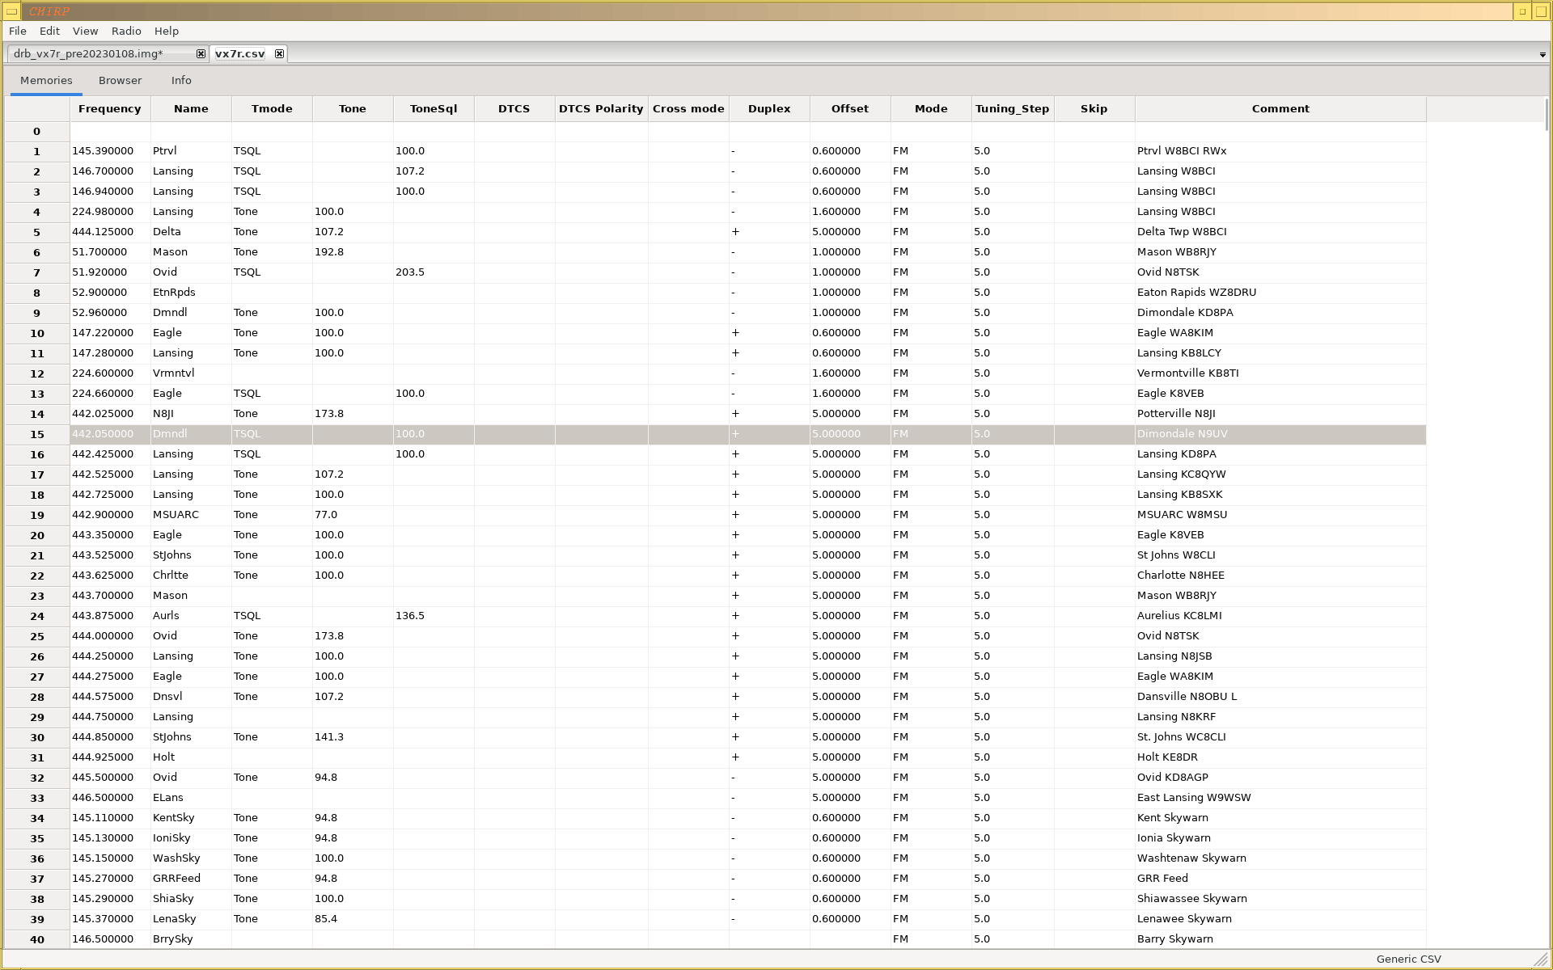This screenshot has width=1553, height=970.
Task: Click the DTCS Polarity column header
Action: pos(601,108)
